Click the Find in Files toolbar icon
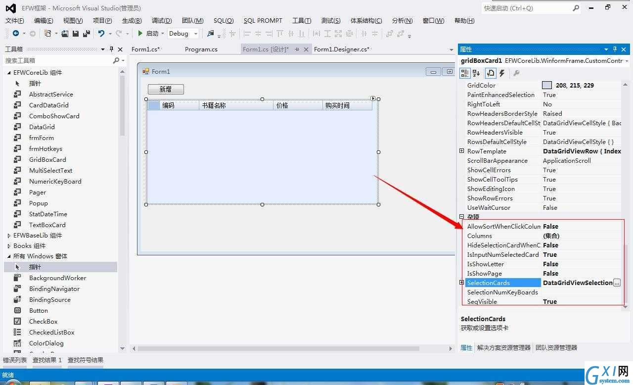Screen dimensions: 633x385 click(x=211, y=34)
